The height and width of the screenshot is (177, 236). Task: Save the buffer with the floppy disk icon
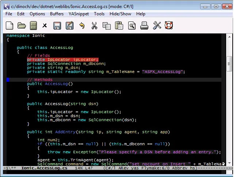tap(57, 26)
